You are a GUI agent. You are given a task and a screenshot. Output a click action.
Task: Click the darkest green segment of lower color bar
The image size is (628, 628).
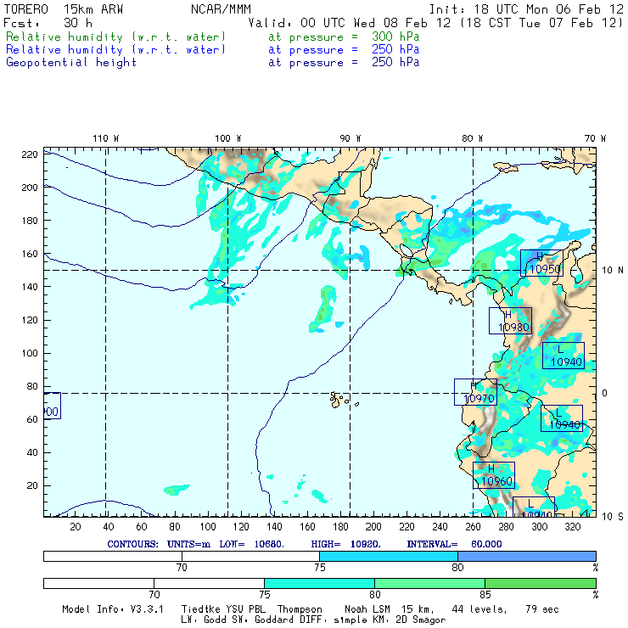[x=540, y=584]
